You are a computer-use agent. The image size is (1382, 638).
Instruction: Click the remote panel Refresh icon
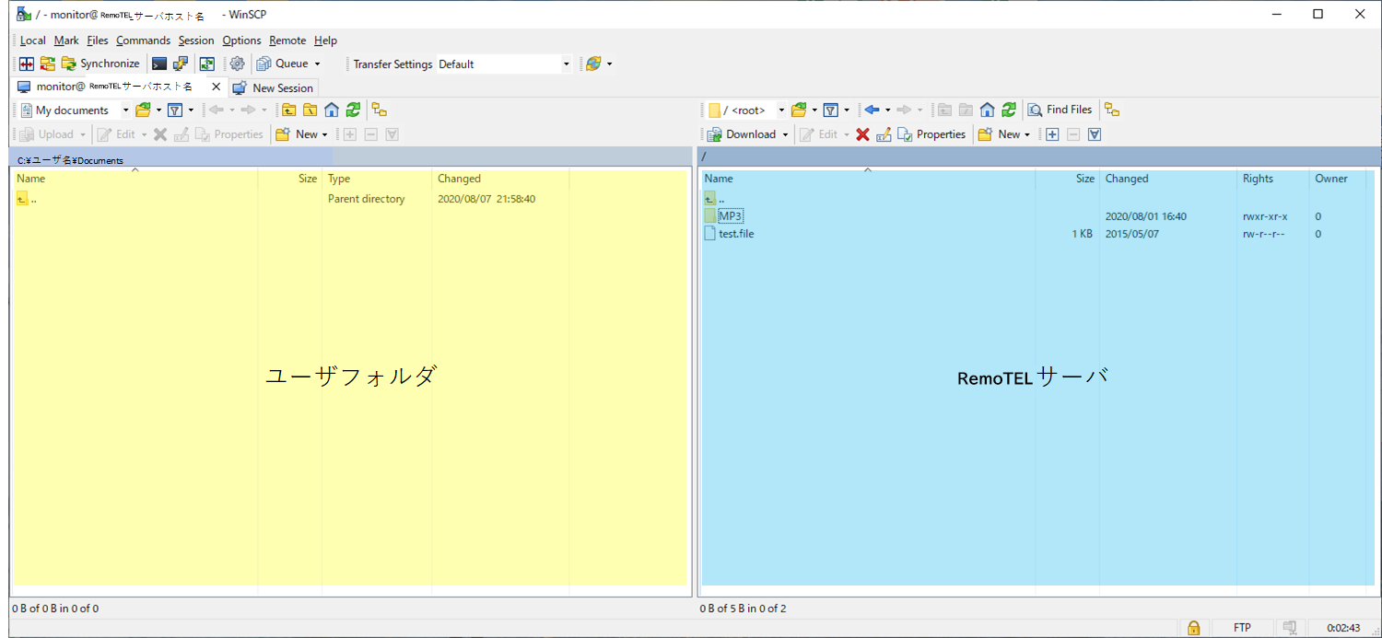point(1009,110)
